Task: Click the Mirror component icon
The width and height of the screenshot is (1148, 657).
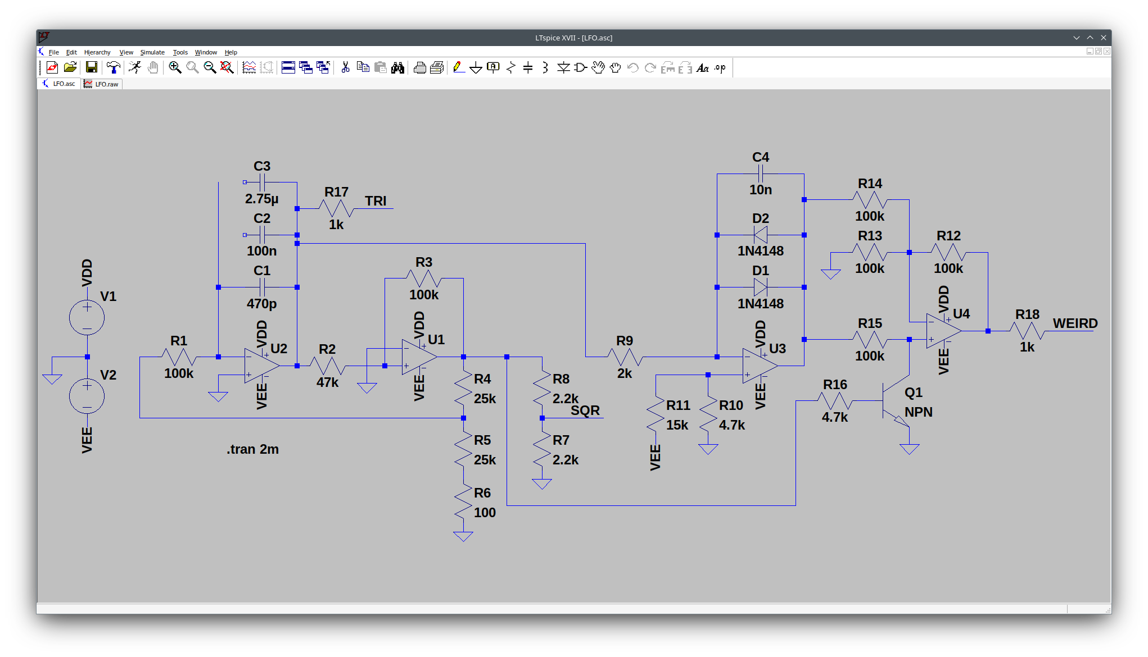Action: point(685,68)
